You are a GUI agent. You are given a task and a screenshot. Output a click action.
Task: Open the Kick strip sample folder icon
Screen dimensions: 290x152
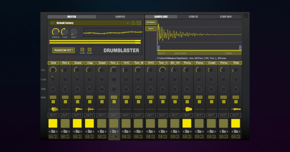tap(53, 132)
